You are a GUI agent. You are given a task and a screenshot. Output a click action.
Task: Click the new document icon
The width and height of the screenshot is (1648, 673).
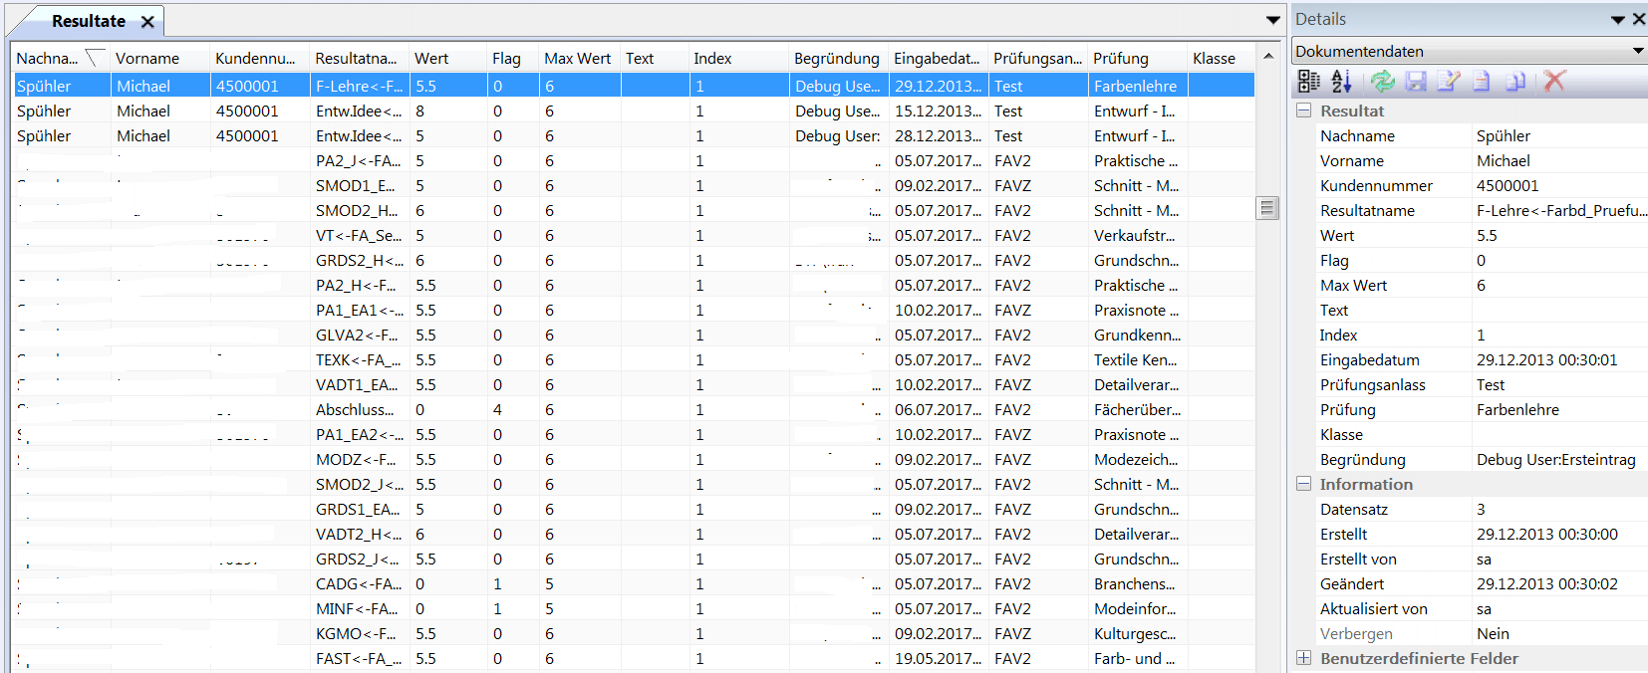[x=1482, y=82]
